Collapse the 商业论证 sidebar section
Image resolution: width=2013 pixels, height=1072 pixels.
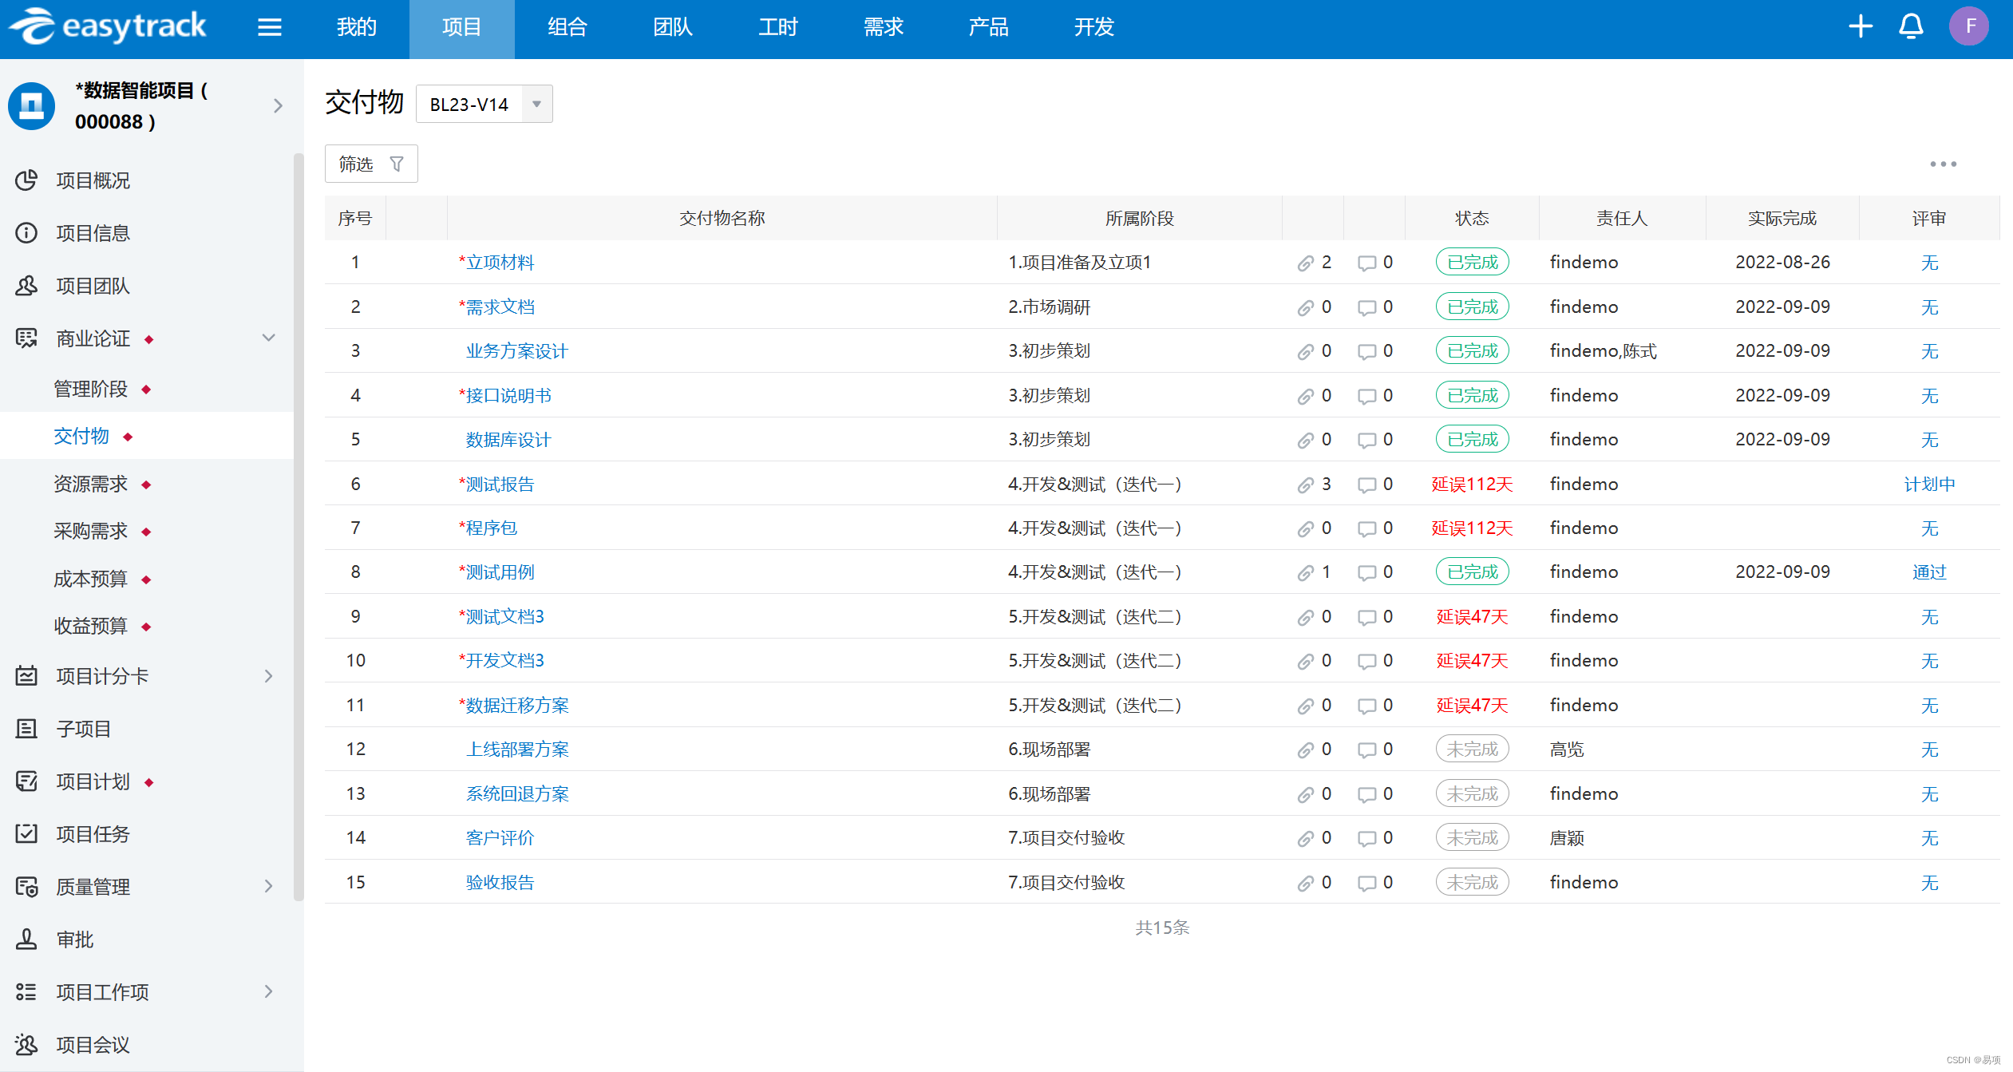tap(269, 338)
